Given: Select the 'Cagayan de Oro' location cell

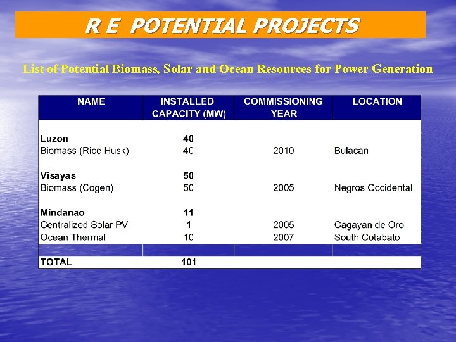Looking at the screenshot, I should [x=369, y=225].
